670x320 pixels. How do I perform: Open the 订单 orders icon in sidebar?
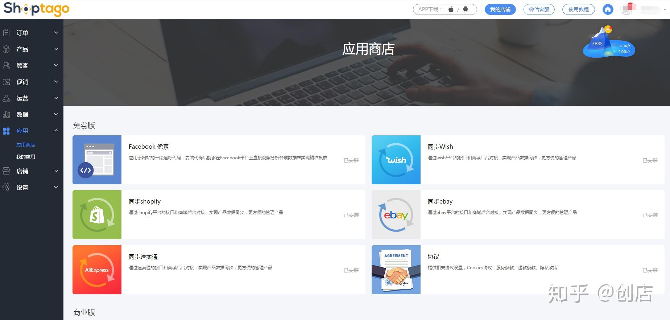[x=6, y=33]
